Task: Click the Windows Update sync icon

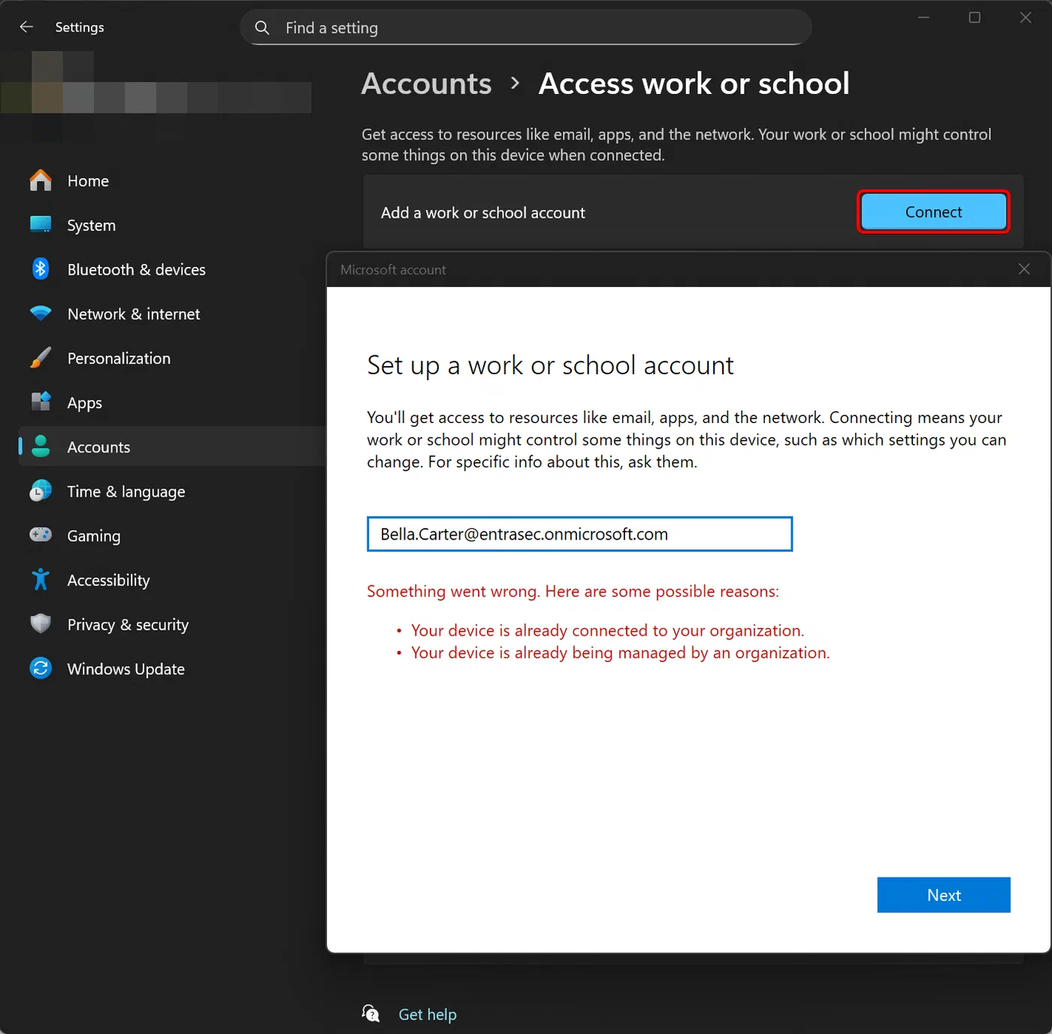Action: [x=41, y=668]
